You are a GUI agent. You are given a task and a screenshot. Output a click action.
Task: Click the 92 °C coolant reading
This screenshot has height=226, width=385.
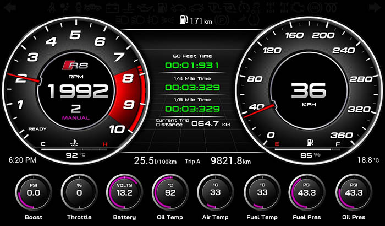[75, 155]
